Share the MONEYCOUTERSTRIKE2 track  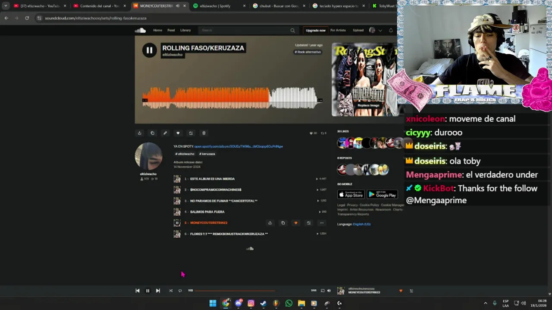pyautogui.click(x=270, y=223)
